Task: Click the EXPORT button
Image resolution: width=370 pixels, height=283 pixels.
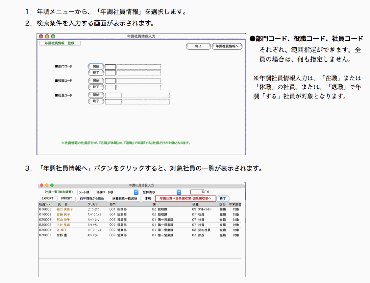Action: pos(47,199)
